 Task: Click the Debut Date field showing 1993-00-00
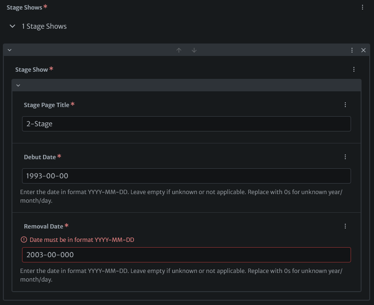pyautogui.click(x=186, y=176)
